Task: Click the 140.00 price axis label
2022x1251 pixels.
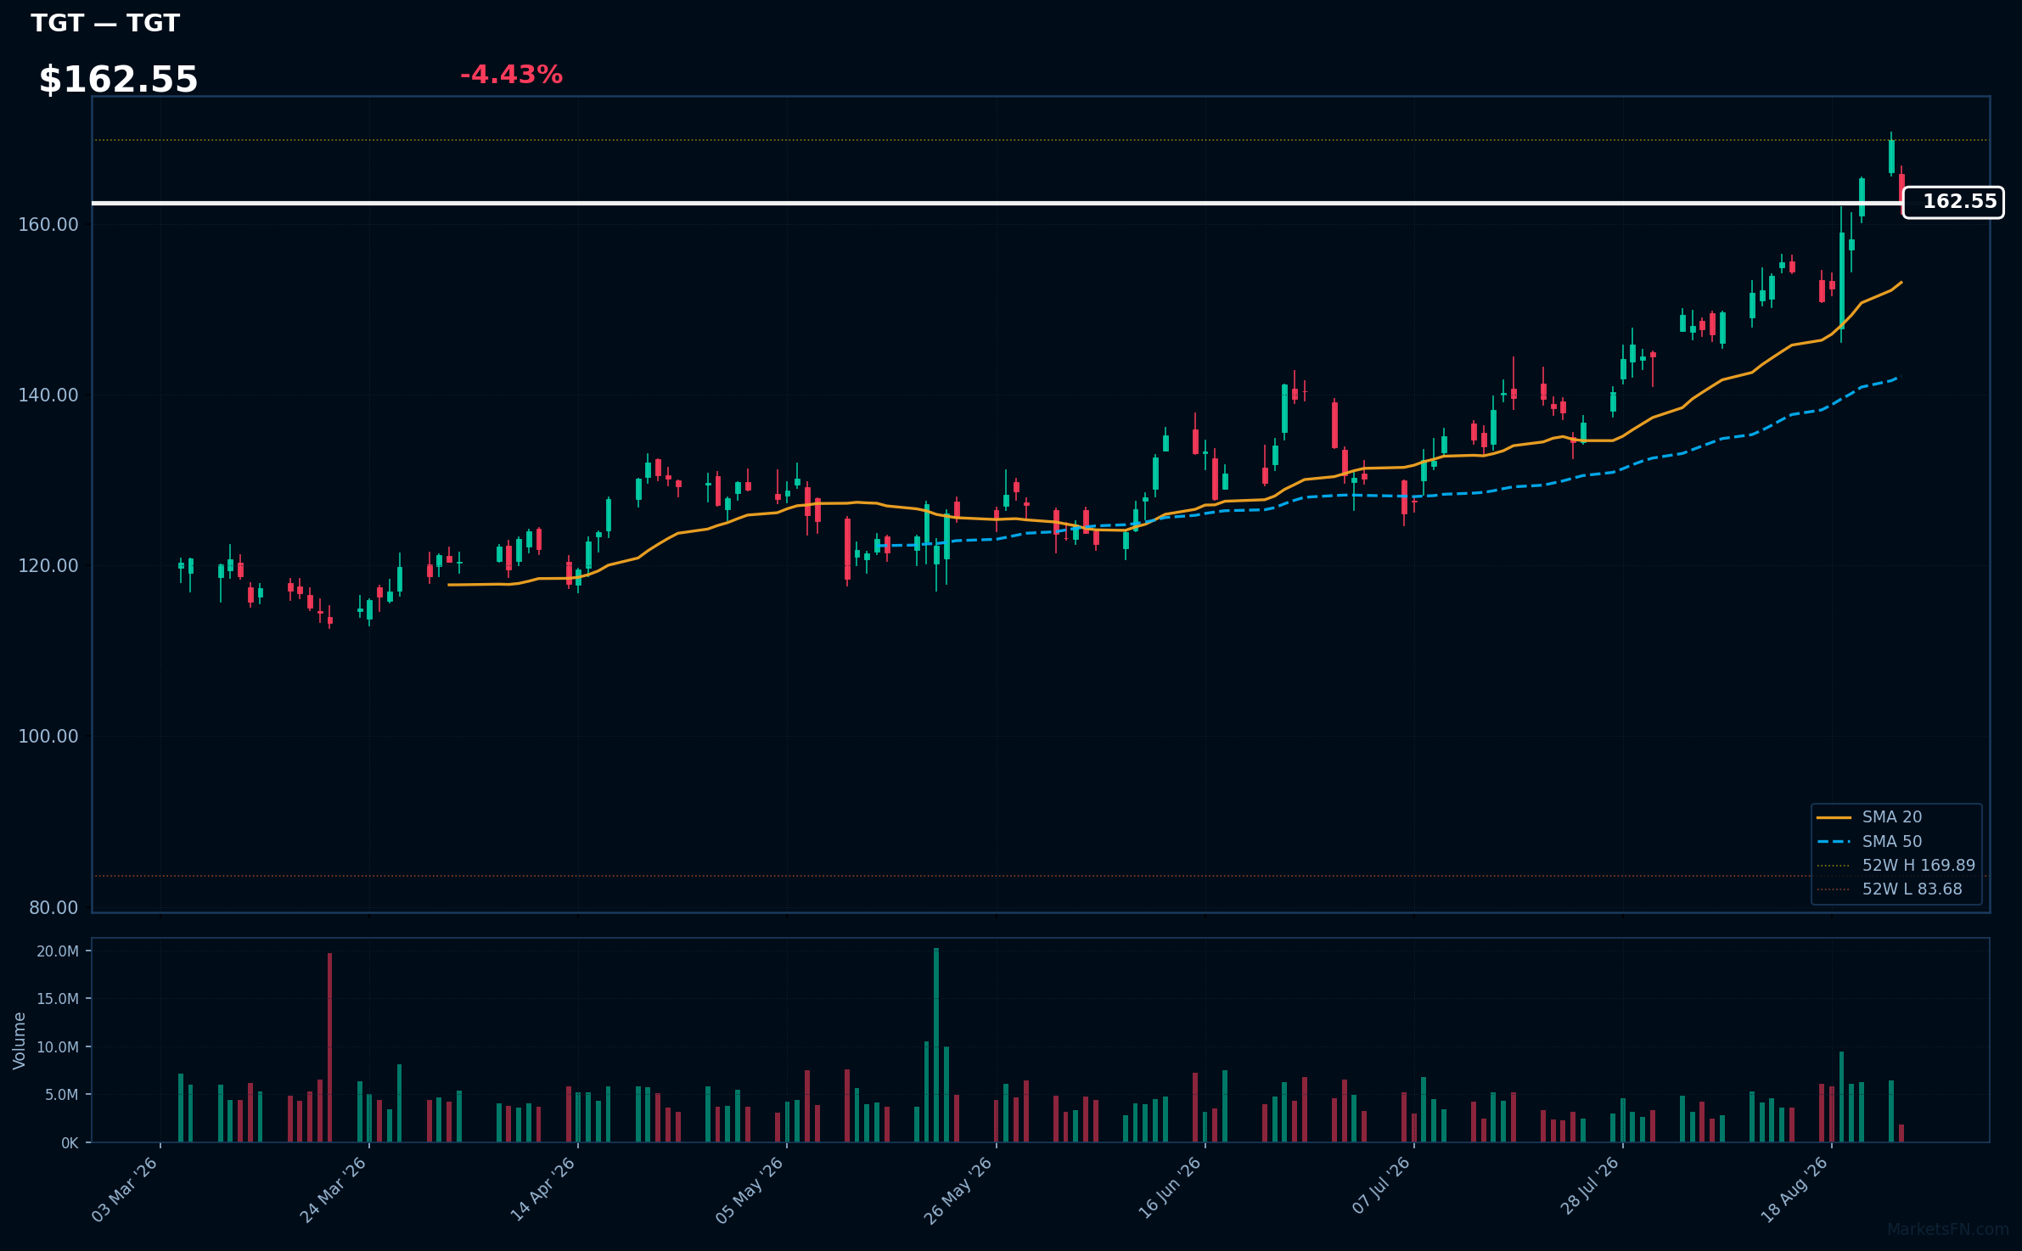Action: coord(48,395)
